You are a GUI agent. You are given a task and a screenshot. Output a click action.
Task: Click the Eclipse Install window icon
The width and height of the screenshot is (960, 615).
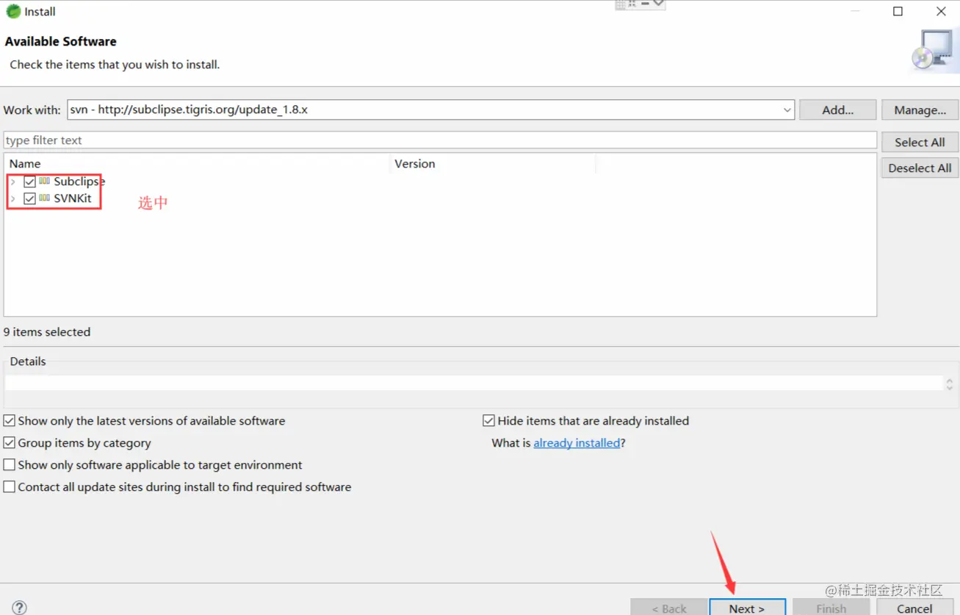[x=13, y=11]
